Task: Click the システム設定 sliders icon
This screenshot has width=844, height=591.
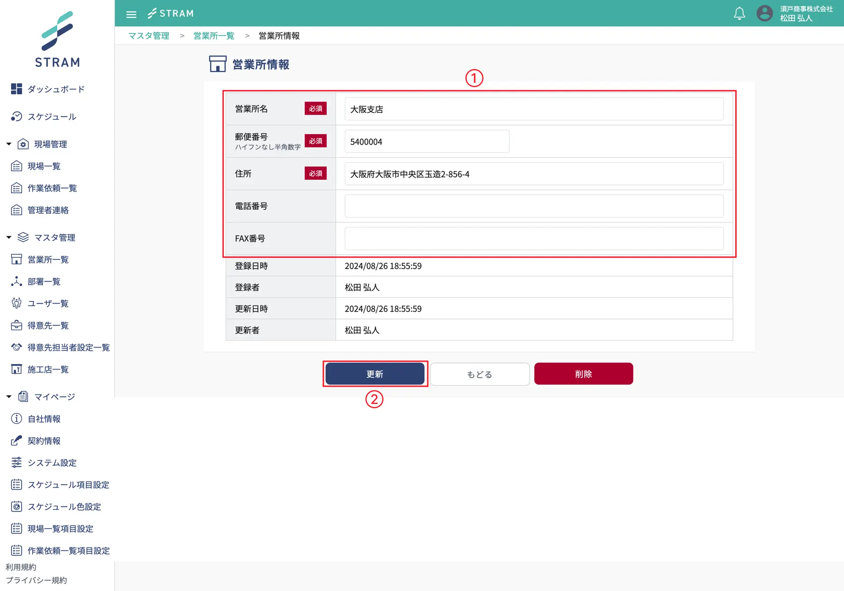Action: pos(16,462)
